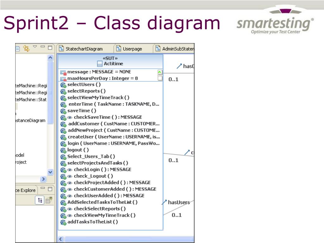This screenshot has width=324, height=243.
Task: Click the Link with Editor arrows icon
Action: pos(26,48)
